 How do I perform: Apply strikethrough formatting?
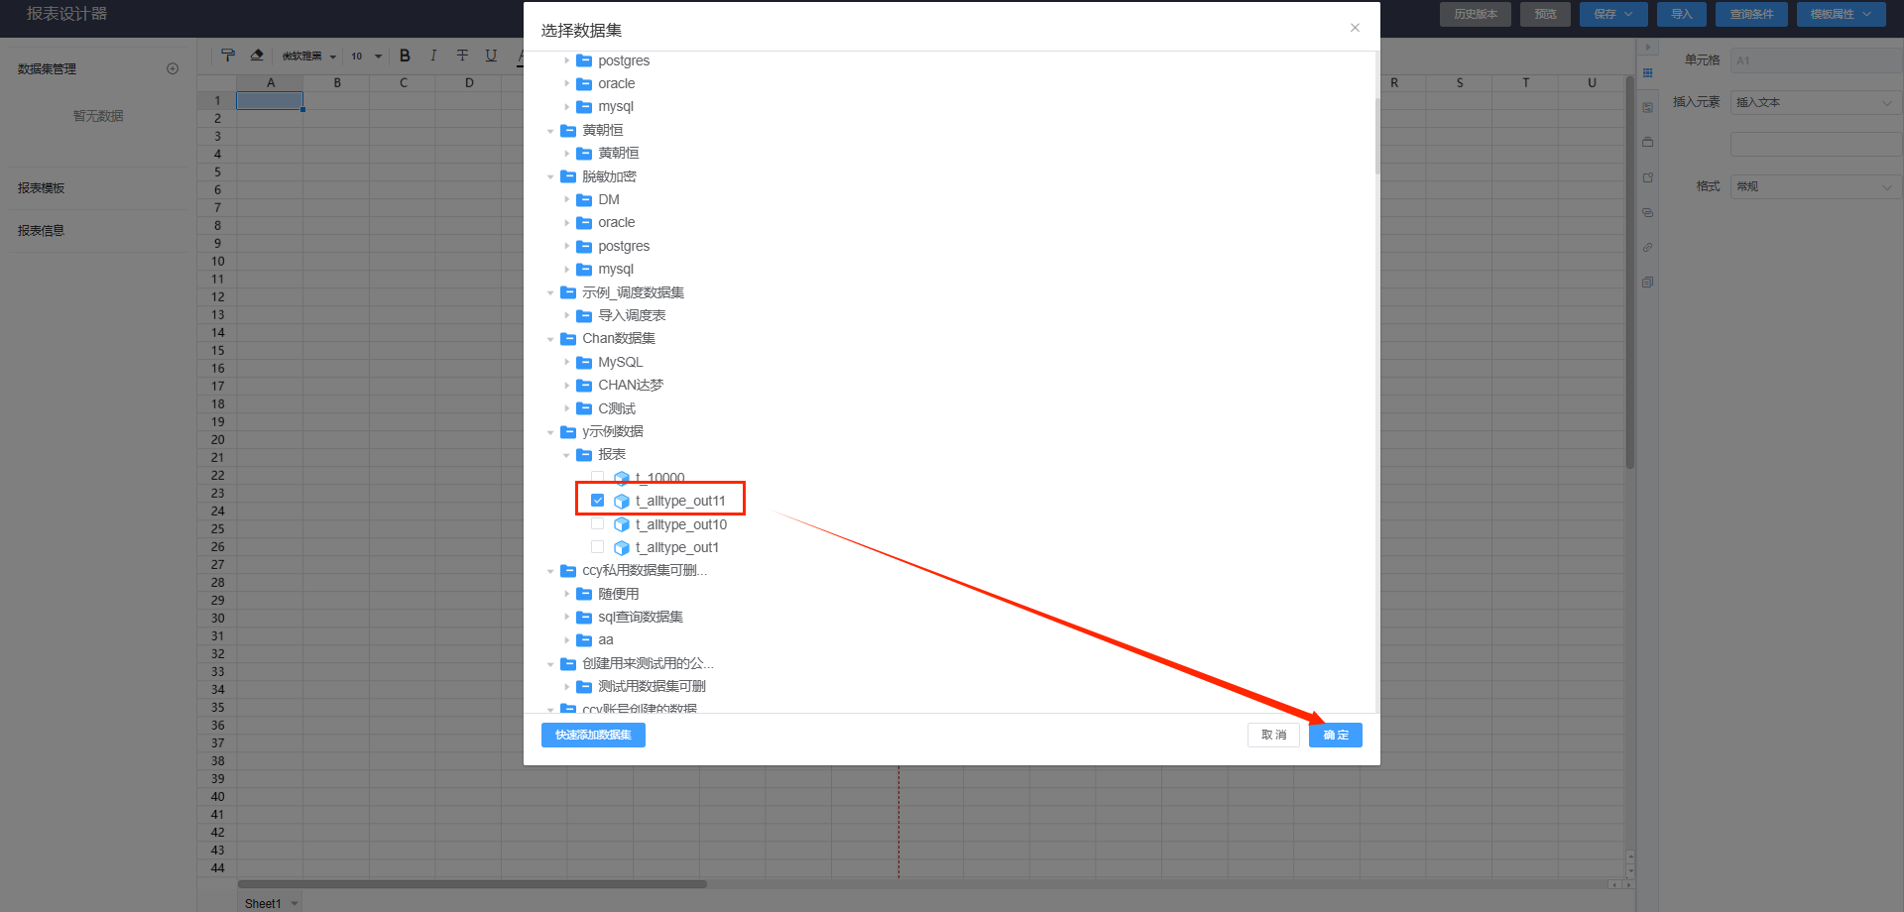click(462, 56)
